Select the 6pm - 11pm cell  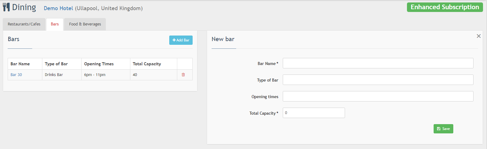(106, 75)
